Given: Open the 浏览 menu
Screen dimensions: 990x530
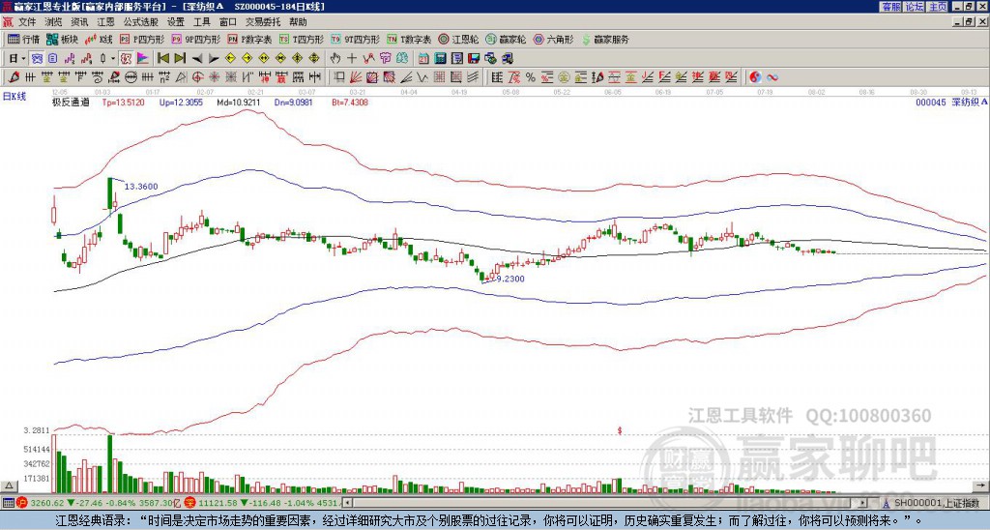Looking at the screenshot, I should (54, 22).
